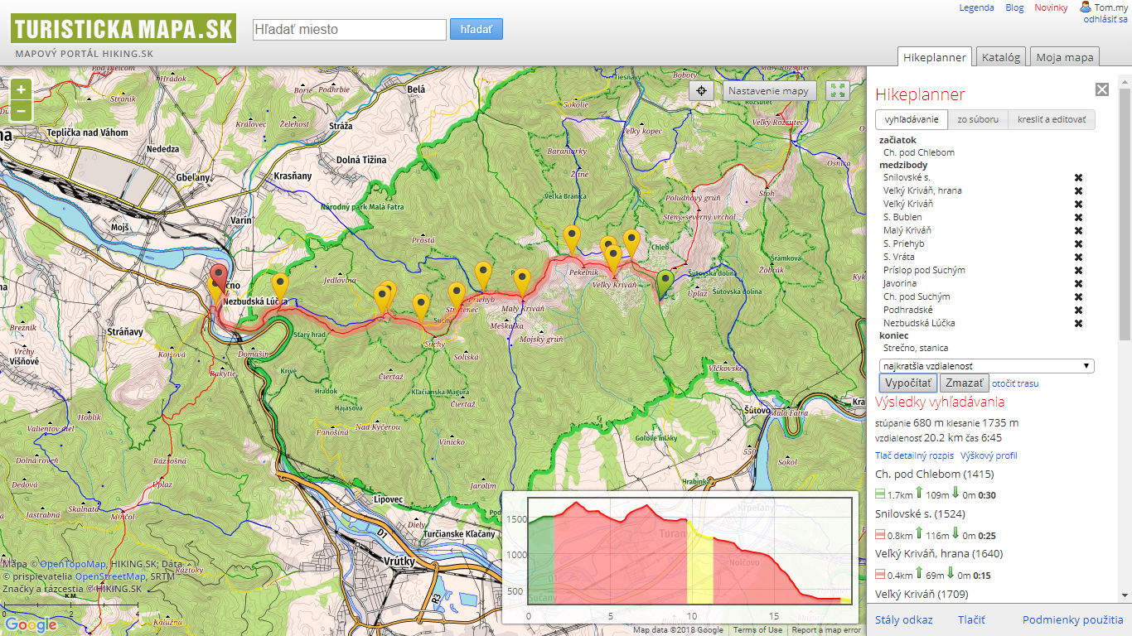Open Podmienky použitia link

(1073, 619)
